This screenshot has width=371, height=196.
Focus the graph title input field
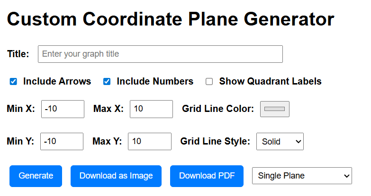tap(160, 54)
